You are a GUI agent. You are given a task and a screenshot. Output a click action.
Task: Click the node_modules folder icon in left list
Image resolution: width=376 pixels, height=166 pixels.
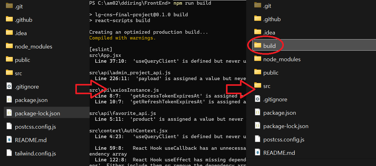point(9,46)
